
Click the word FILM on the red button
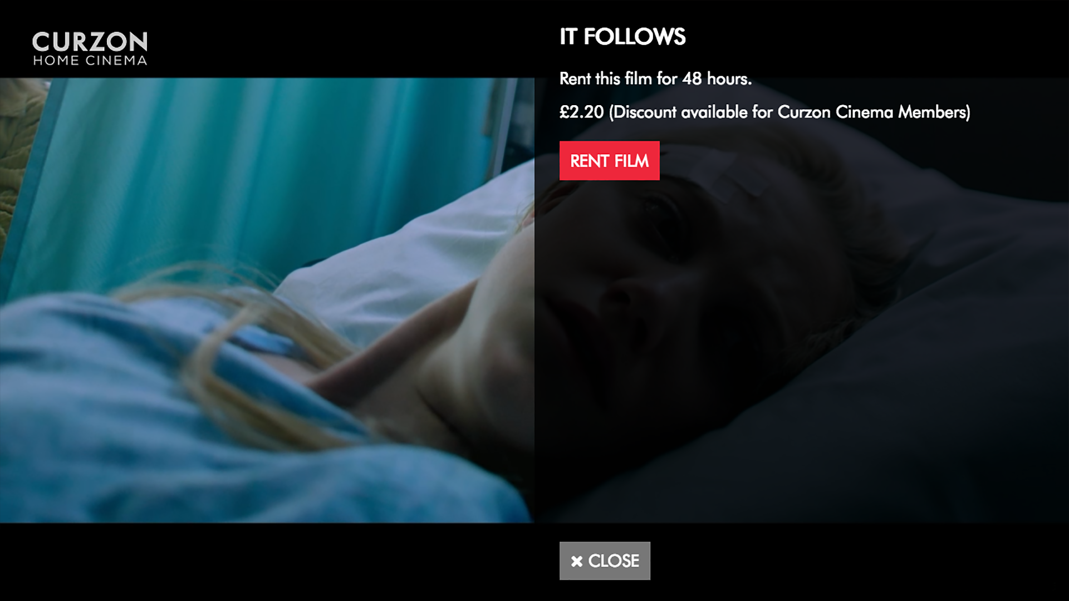[631, 161]
